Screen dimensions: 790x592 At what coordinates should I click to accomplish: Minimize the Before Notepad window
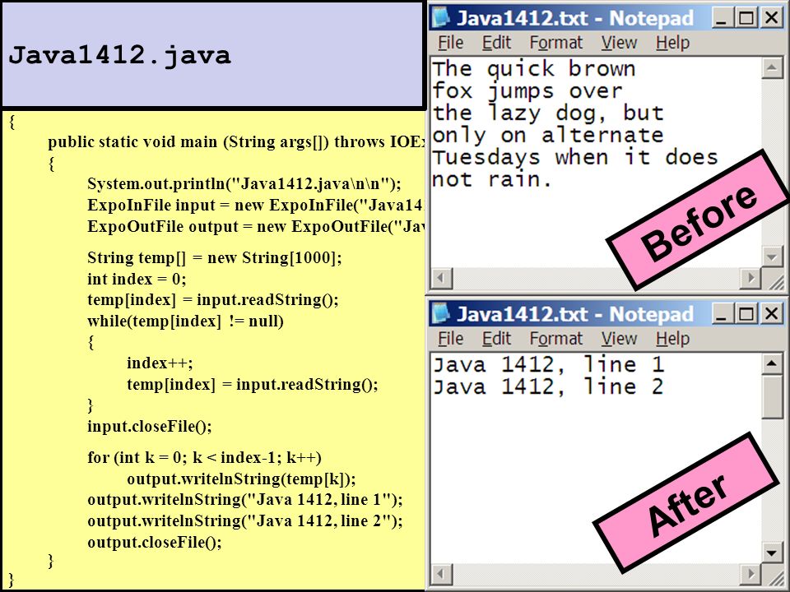(723, 18)
